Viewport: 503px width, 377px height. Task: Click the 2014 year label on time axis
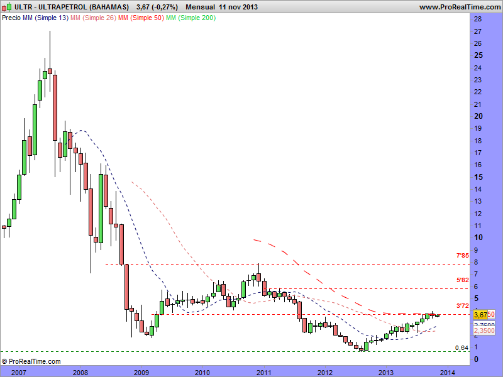click(x=448, y=372)
